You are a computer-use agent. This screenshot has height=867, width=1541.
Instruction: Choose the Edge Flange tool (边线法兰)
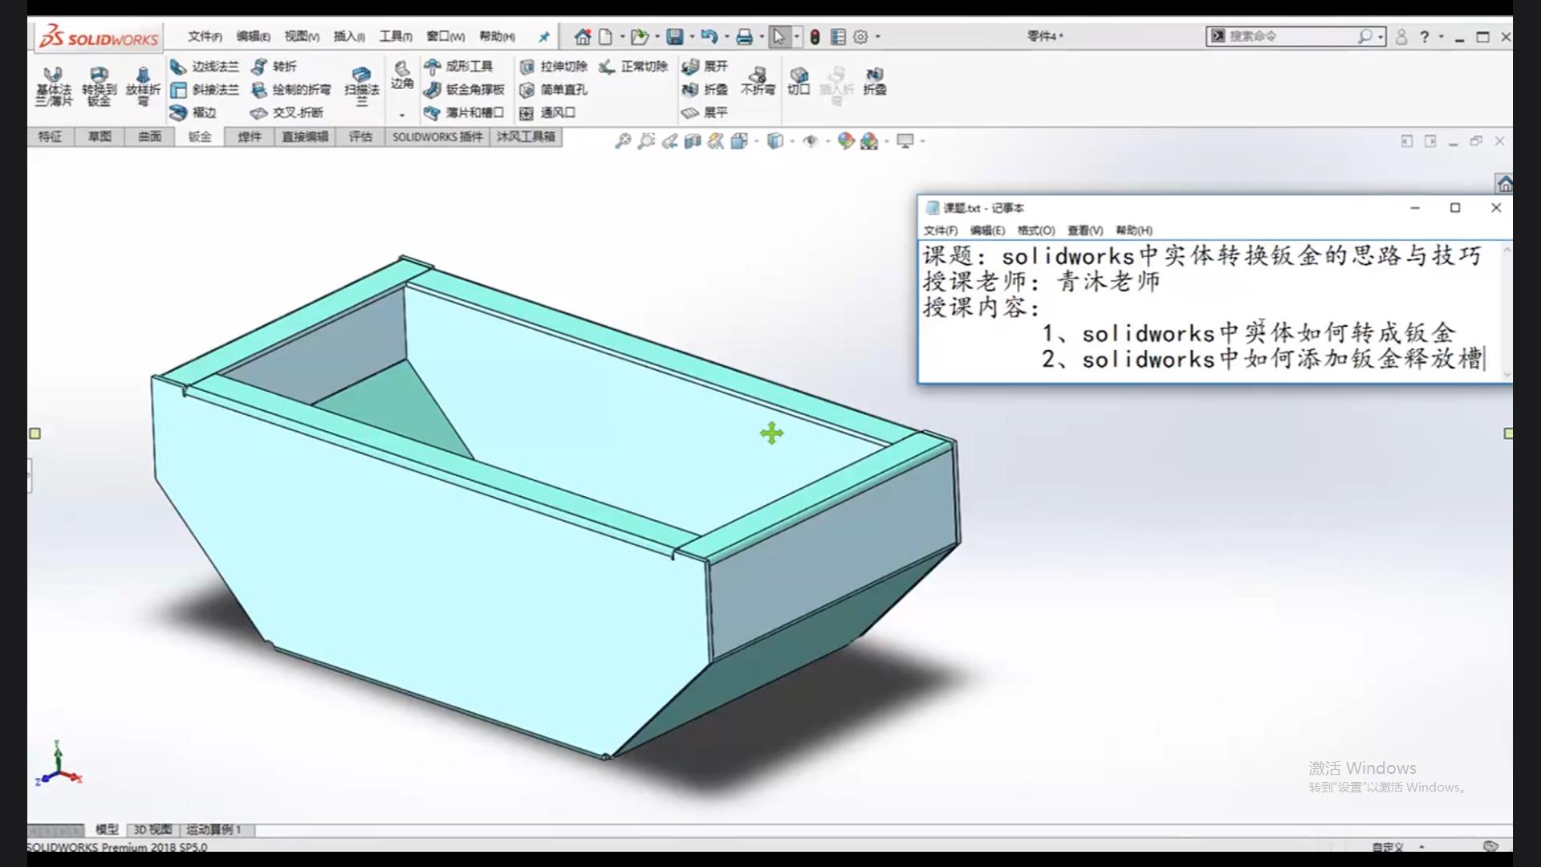pyautogui.click(x=205, y=67)
